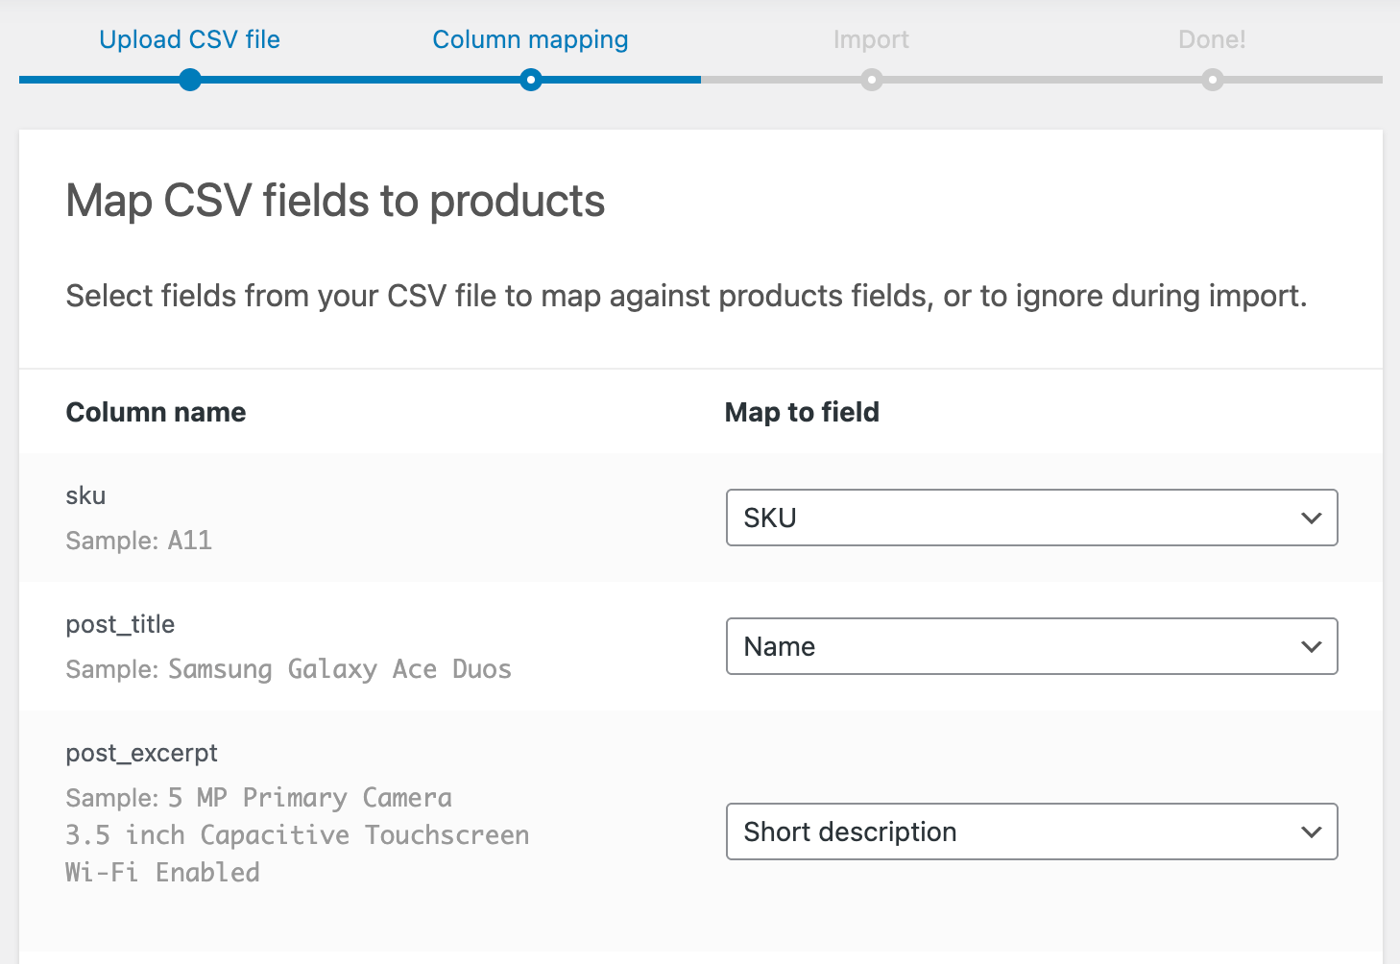The height and width of the screenshot is (964, 1400).
Task: Click the Column mapping progress dot
Action: click(x=531, y=80)
